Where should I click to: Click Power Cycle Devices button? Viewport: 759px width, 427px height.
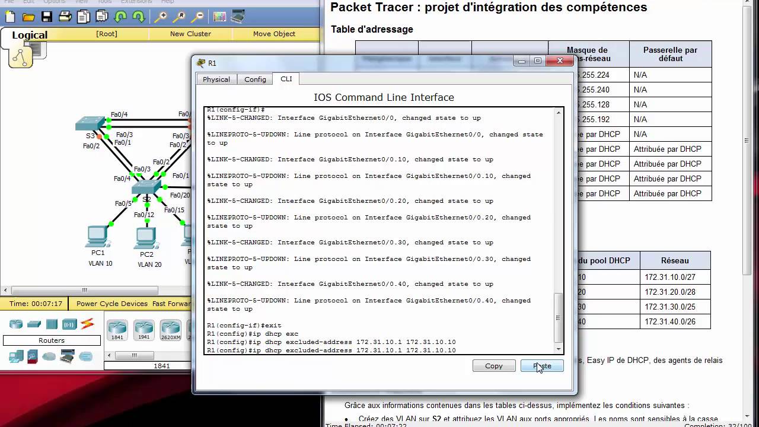pyautogui.click(x=112, y=304)
